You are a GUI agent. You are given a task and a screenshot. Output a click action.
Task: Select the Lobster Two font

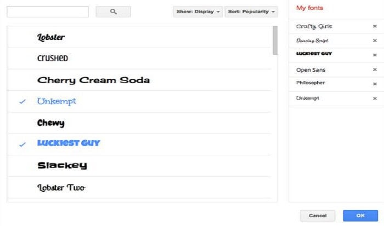(139, 187)
